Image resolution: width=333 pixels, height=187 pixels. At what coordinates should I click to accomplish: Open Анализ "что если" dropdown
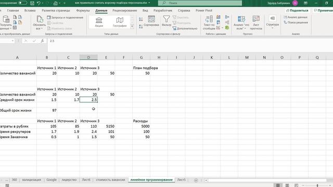241,23
